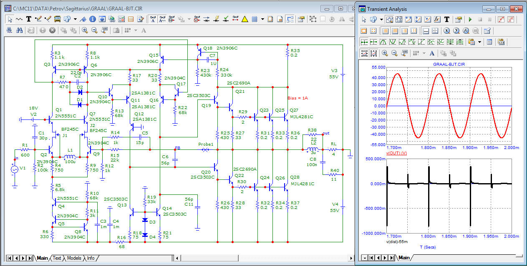Expand dropdown arrow beside analysis copy-shapes icon
The image size is (527, 266).
click(x=381, y=20)
